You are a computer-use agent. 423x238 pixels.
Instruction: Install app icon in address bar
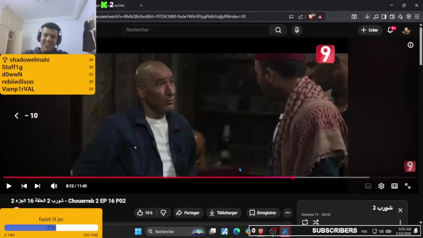point(291,17)
